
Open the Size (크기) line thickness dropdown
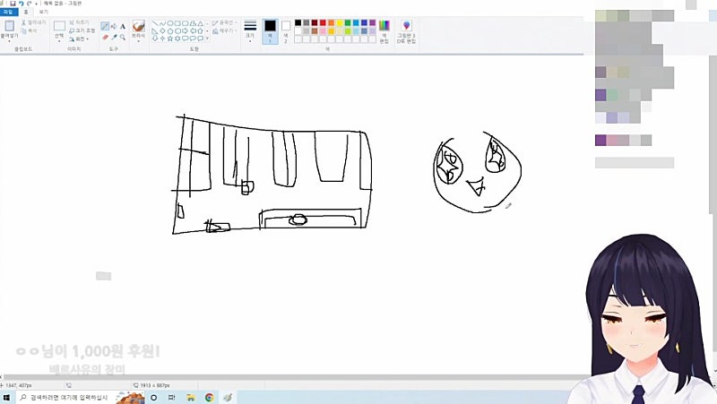point(249,31)
